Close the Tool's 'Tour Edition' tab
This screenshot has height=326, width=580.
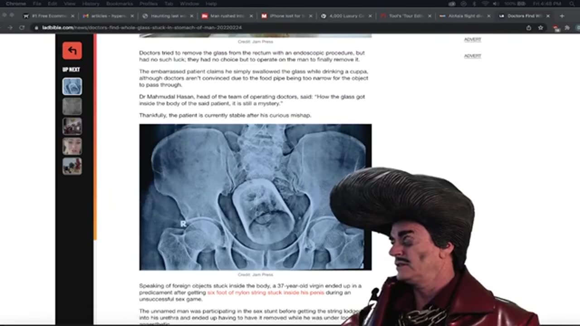point(429,16)
